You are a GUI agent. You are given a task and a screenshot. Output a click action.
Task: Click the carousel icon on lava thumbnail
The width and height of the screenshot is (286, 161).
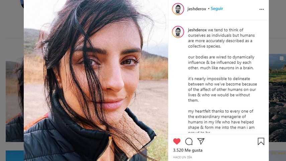[282, 59]
